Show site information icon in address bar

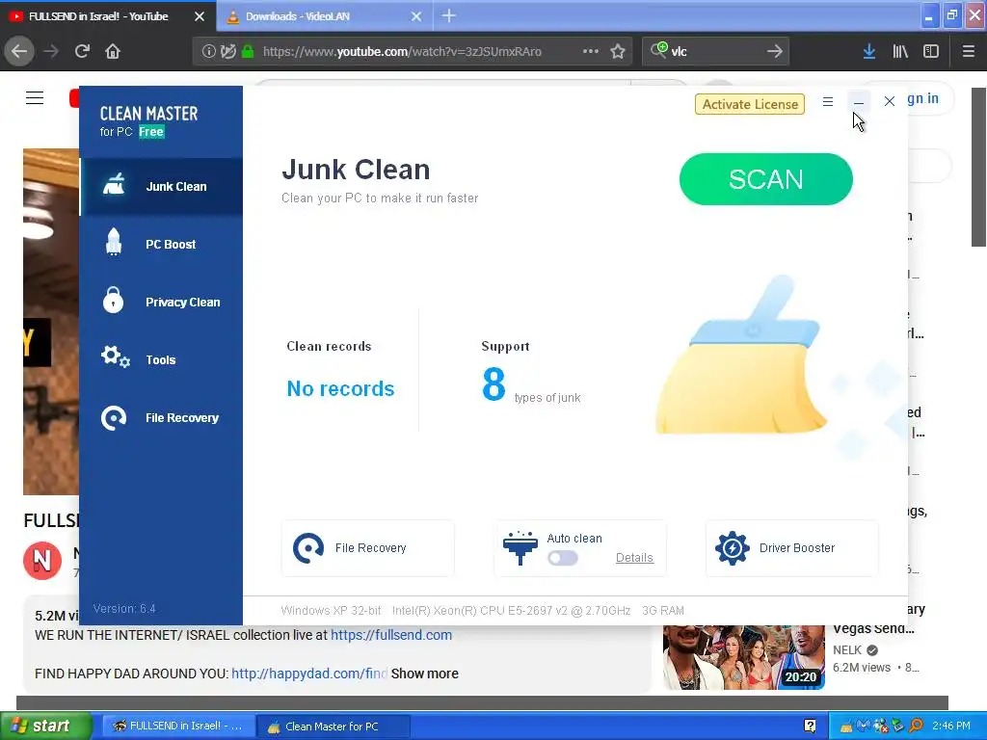coord(208,52)
